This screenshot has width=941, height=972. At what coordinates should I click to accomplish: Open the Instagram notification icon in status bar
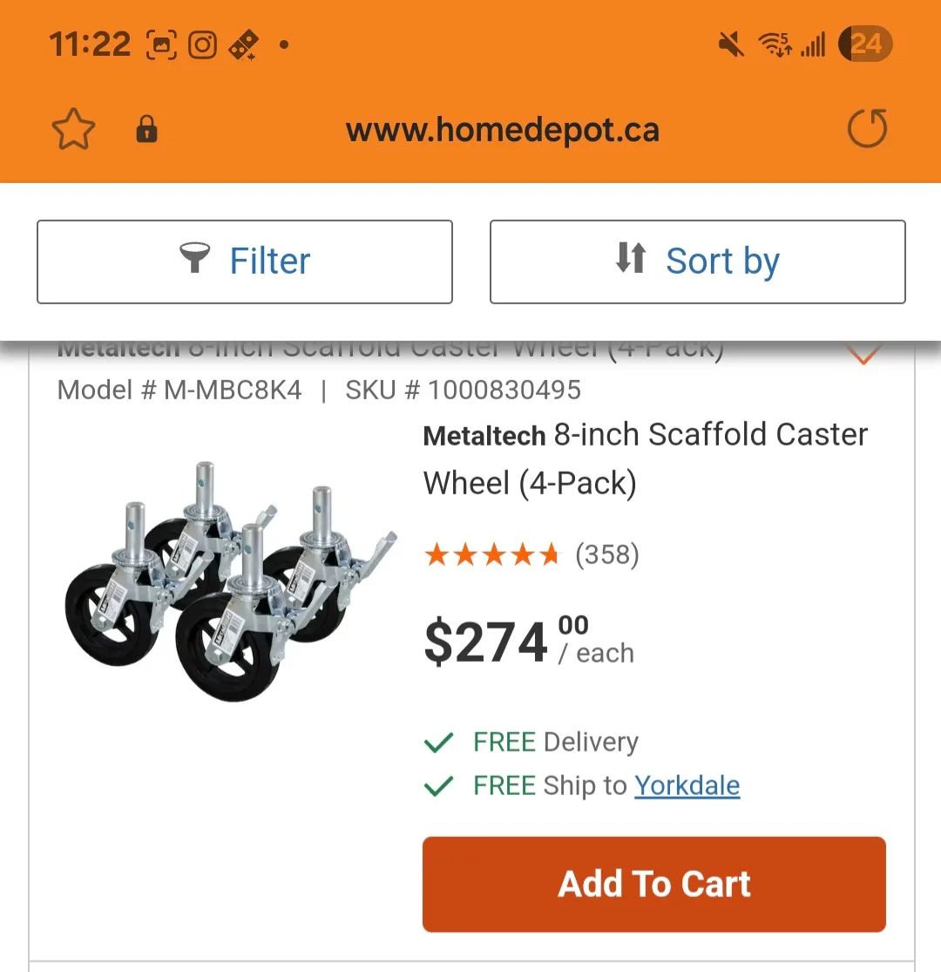203,44
